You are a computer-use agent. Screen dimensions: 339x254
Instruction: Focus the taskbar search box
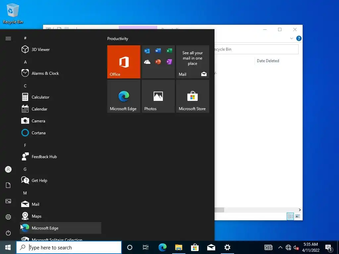pyautogui.click(x=69, y=247)
